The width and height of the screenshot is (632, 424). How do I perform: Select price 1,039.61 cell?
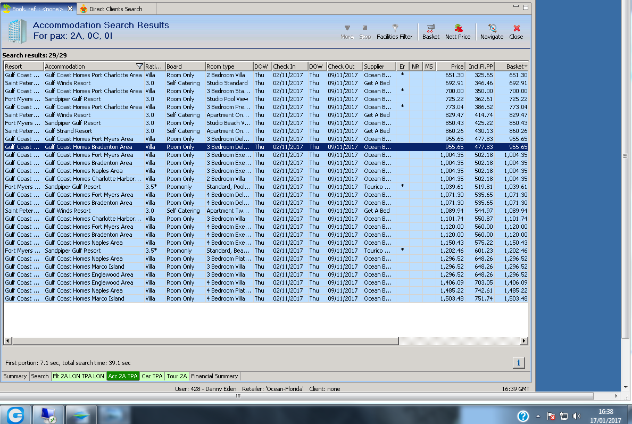(452, 187)
